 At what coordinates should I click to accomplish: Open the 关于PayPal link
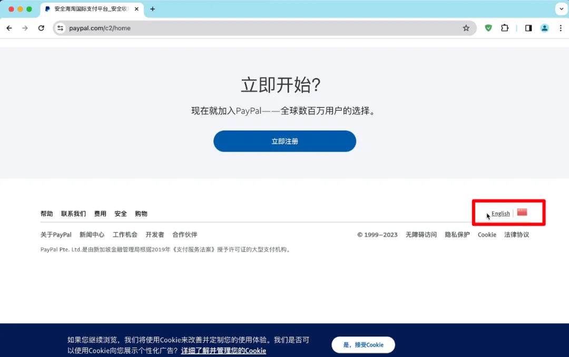[56, 235]
